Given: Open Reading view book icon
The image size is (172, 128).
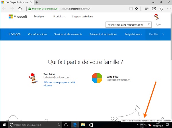Looking at the screenshot, I should coord(131,9).
